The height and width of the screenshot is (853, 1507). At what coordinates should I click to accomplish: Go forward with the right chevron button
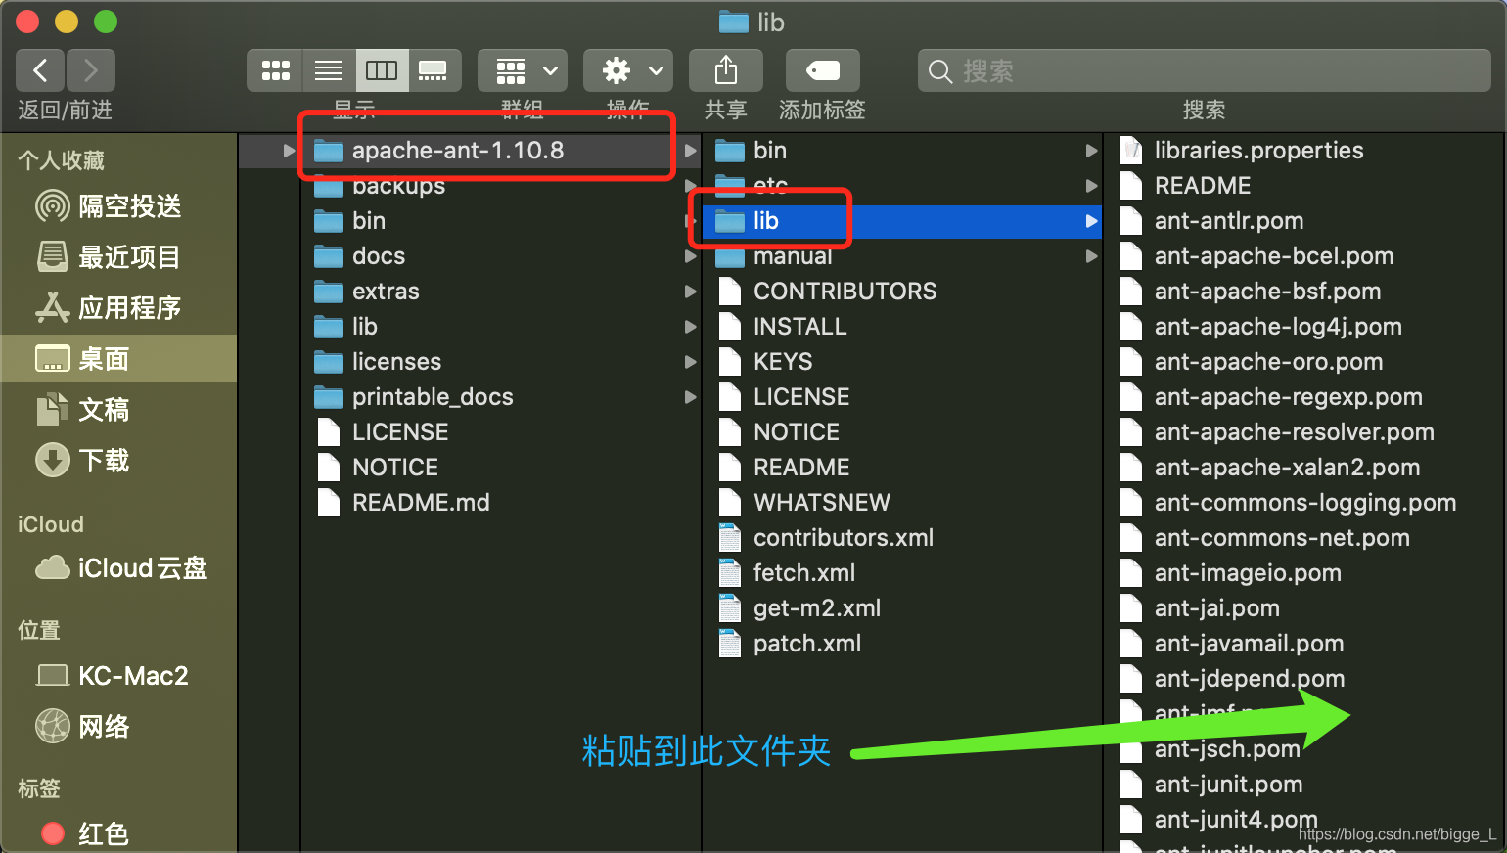click(91, 70)
